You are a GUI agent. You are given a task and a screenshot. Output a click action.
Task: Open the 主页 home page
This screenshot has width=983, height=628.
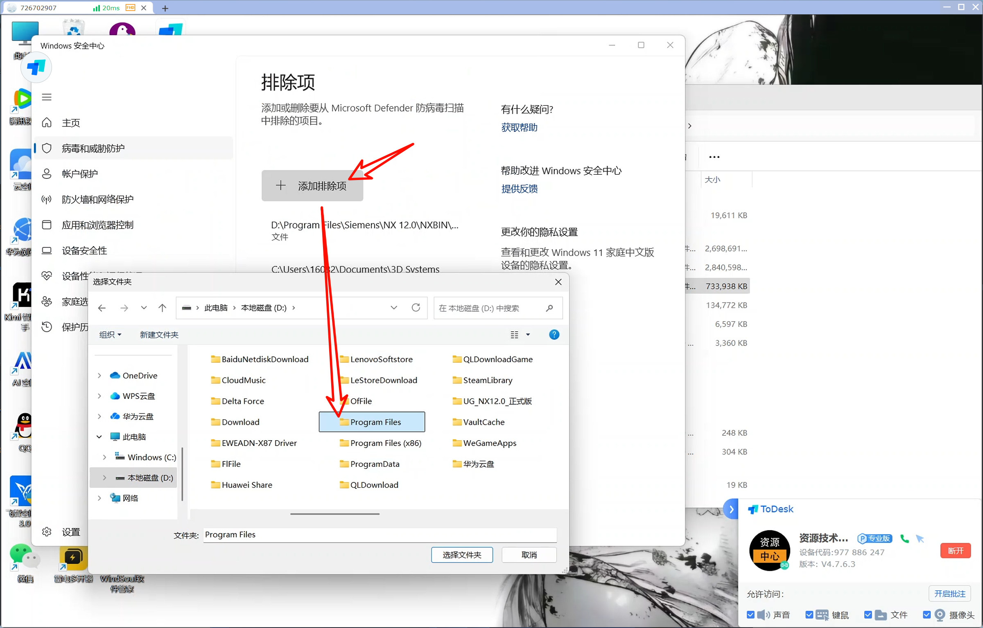[x=70, y=123]
